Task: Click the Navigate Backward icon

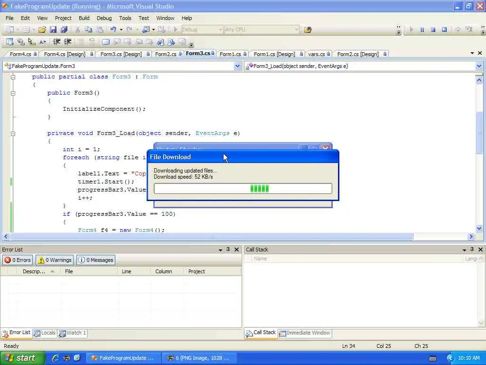Action: (146, 29)
